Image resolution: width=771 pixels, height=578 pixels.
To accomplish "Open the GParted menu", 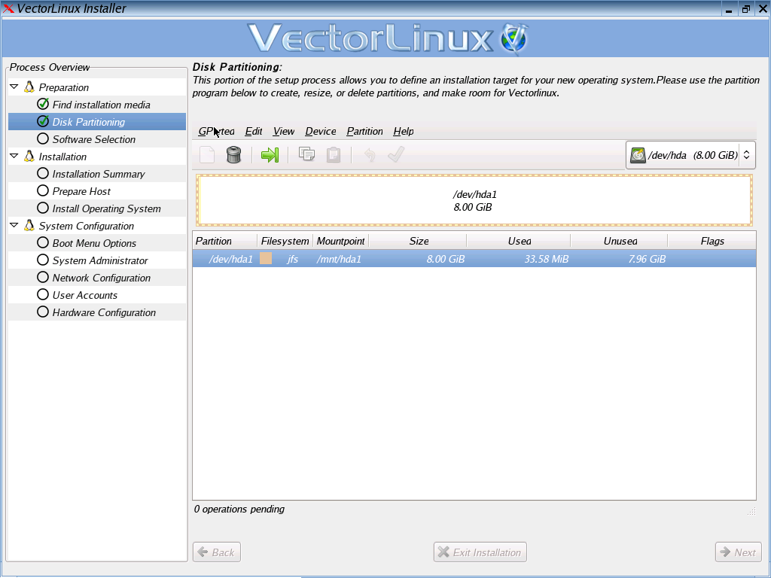I will pyautogui.click(x=216, y=131).
